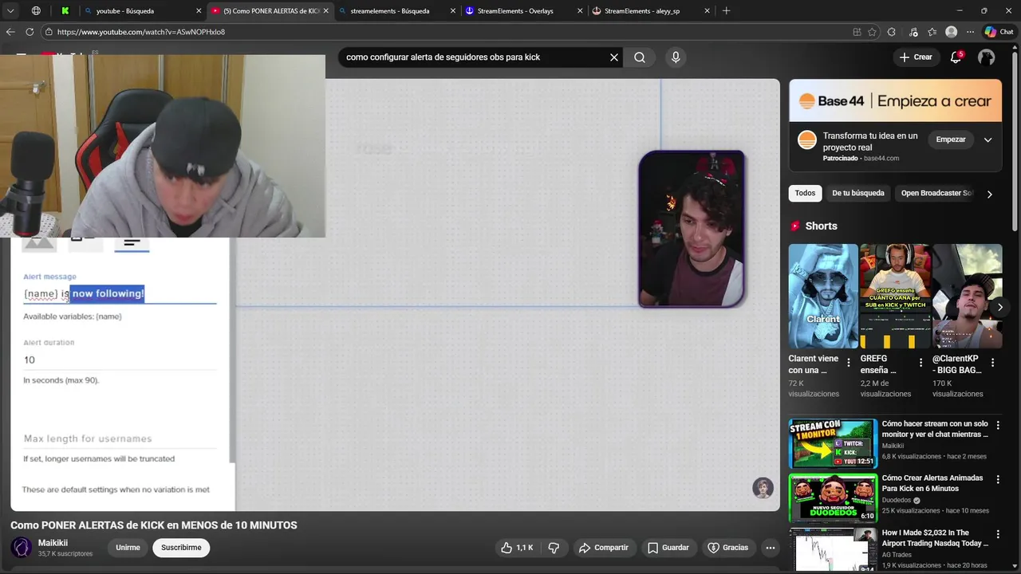Open a new browser tab
Viewport: 1021px width, 574px height.
point(726,11)
